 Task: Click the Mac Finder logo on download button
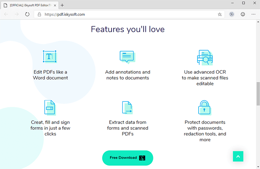pos(142,158)
